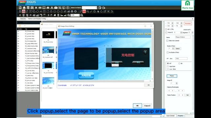The image size is (211, 118).
Task: Check Data Auto Upload option
Action: coord(167,41)
